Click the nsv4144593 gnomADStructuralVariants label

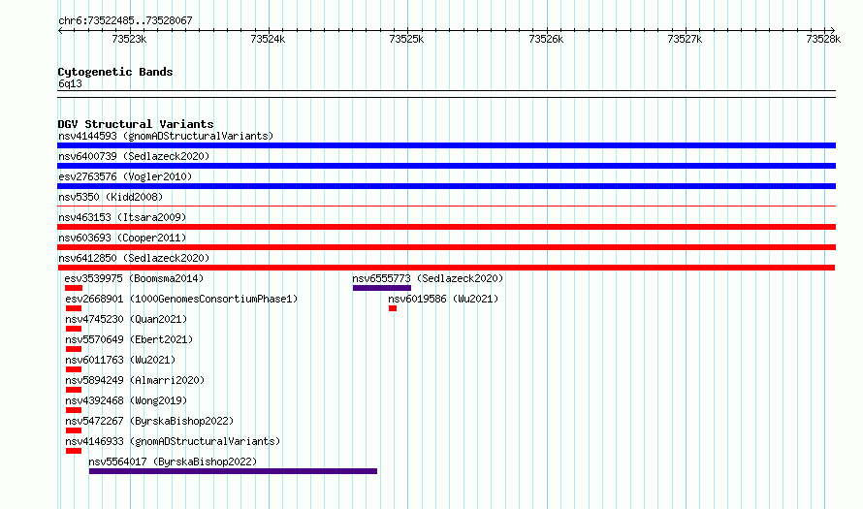(166, 136)
